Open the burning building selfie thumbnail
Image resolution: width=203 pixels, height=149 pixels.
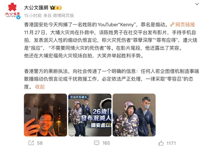click(x=45, y=115)
